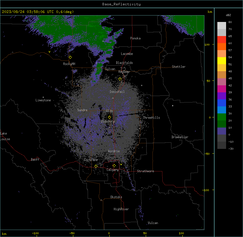Viewport: 243px width, 237px height.
Task: Click the Vulcan city label
Action: click(153, 223)
